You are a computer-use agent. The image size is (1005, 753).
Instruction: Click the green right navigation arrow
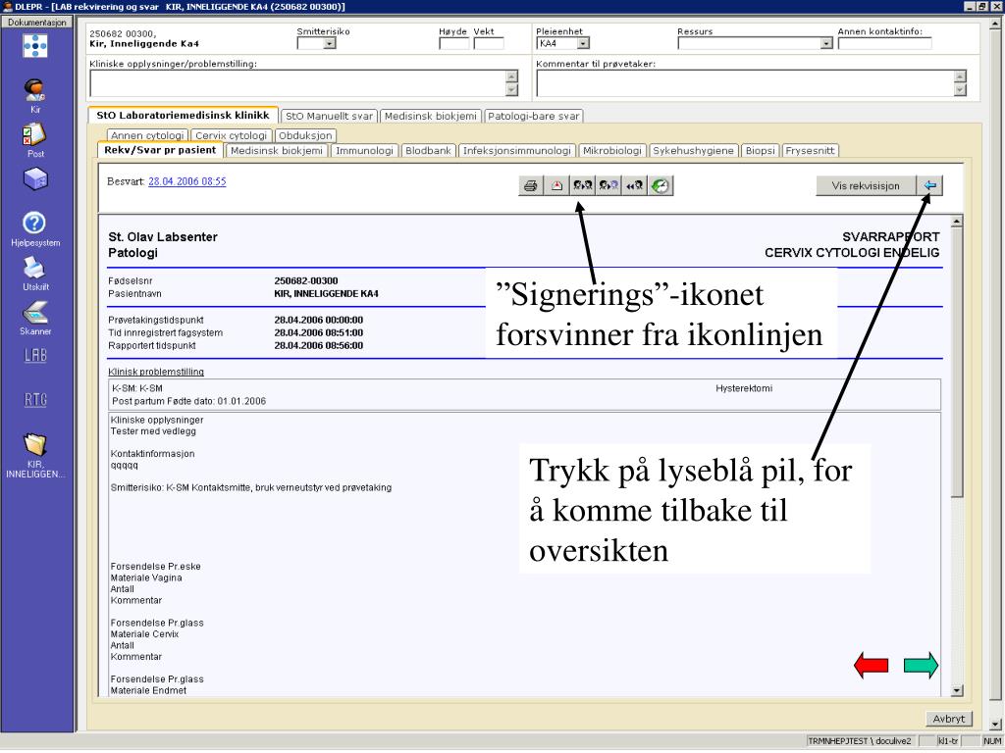[921, 666]
